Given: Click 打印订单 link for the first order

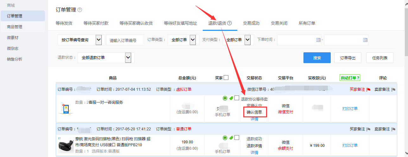Looking at the screenshot, I should click(x=350, y=108).
